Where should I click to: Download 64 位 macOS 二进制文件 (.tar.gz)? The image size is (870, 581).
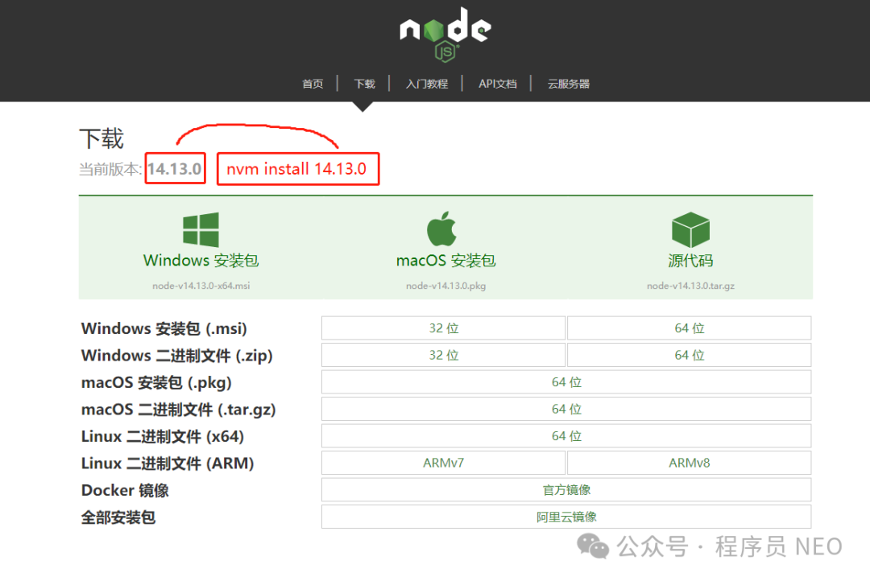click(x=566, y=409)
